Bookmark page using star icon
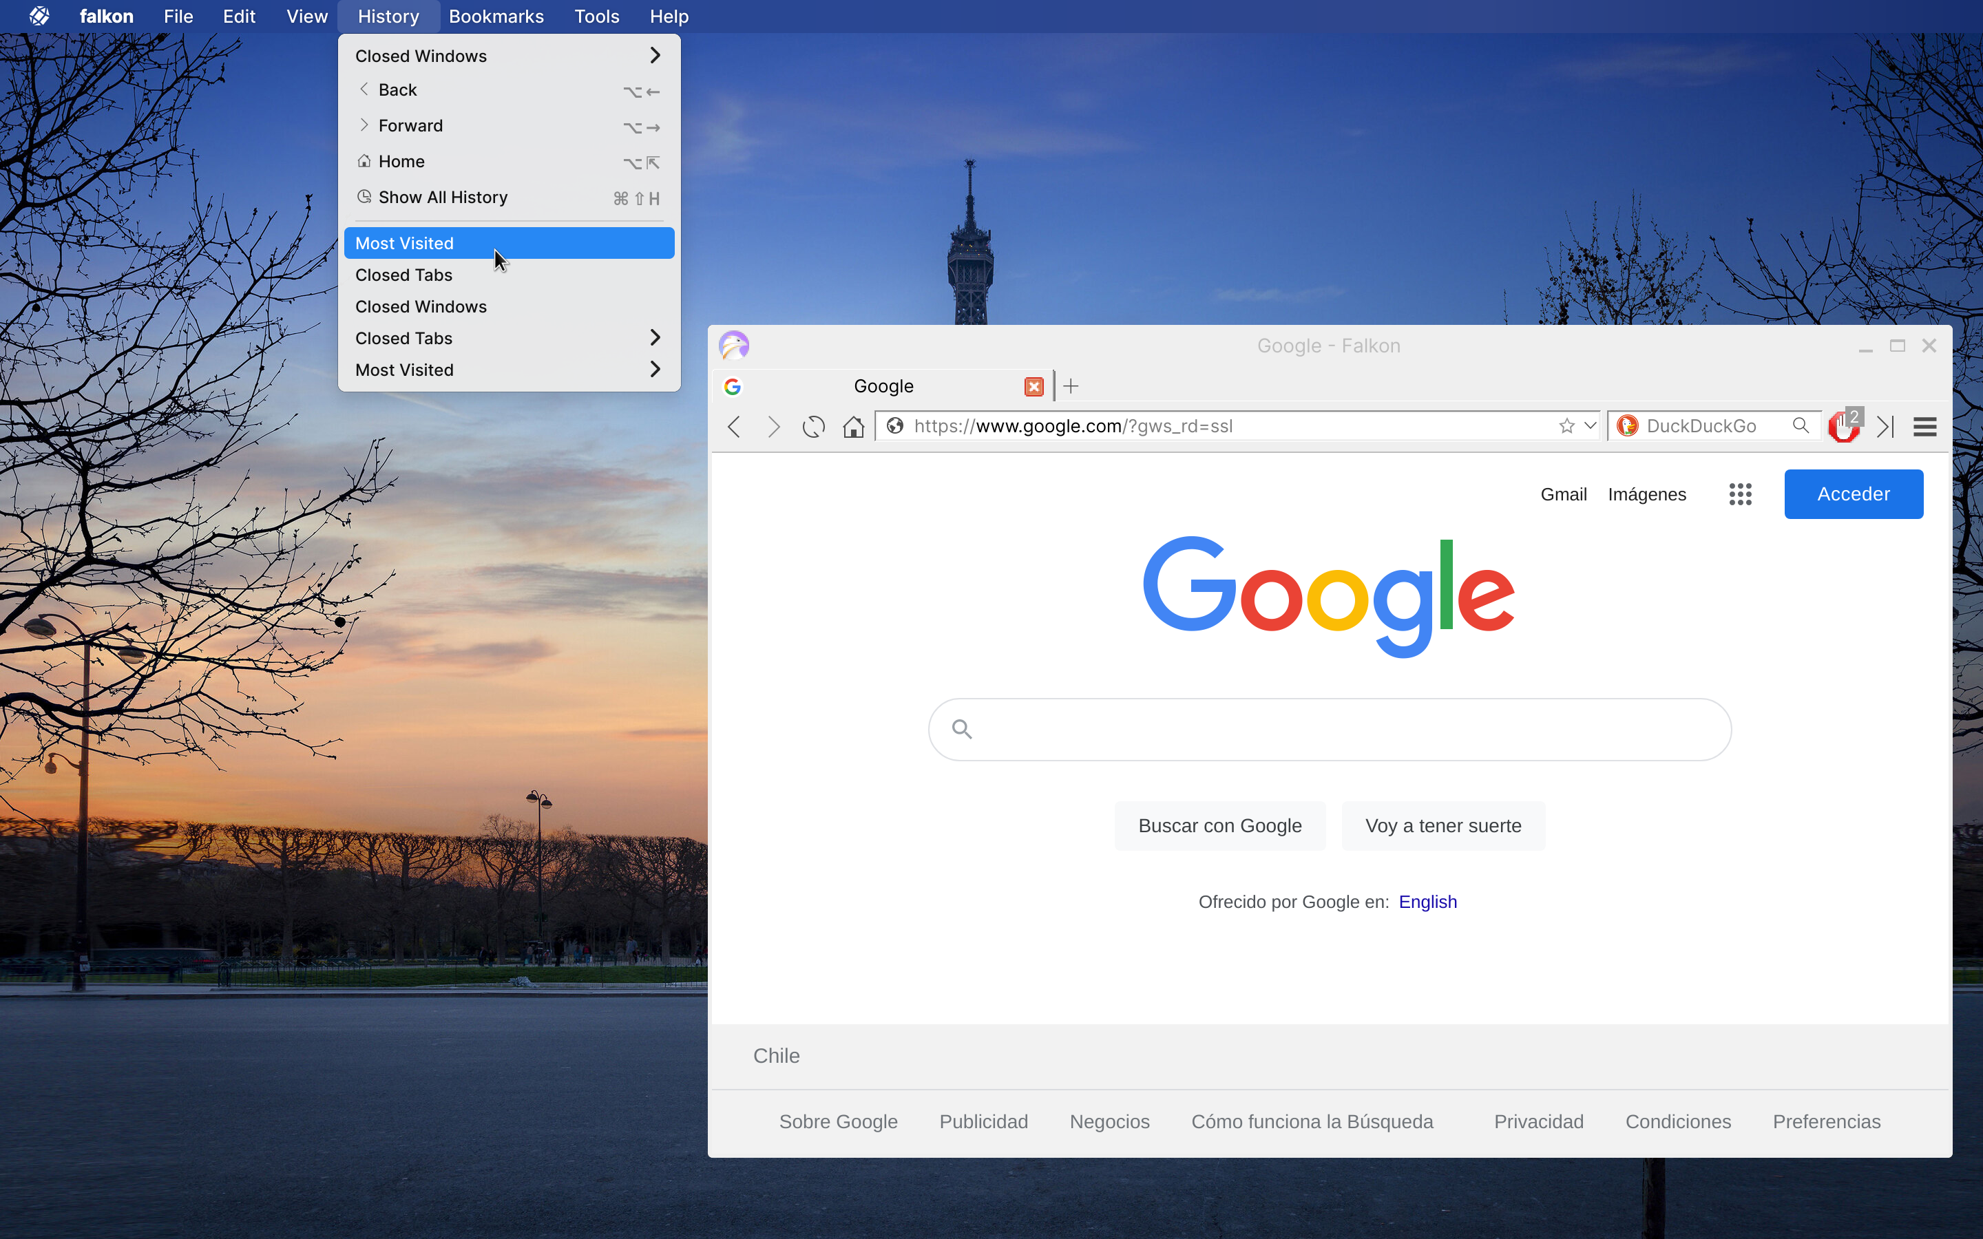This screenshot has width=1983, height=1239. tap(1566, 425)
